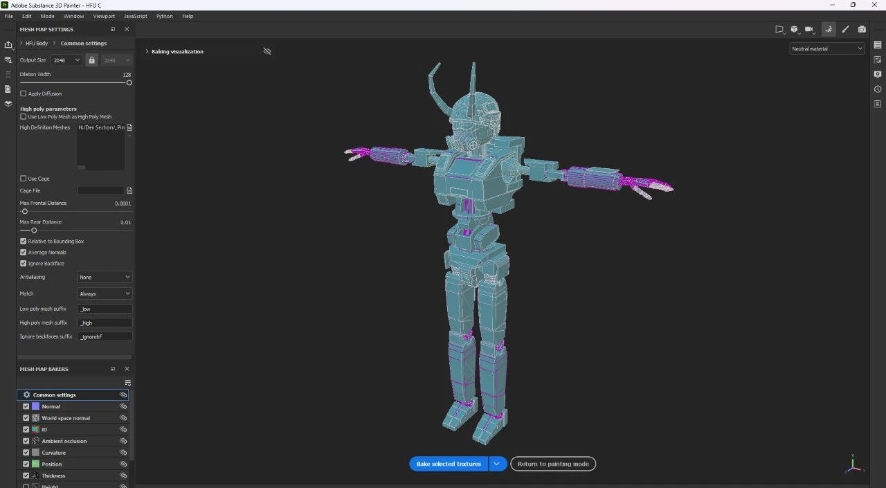The height and width of the screenshot is (488, 886).
Task: Click the output size lock icon
Action: [x=91, y=60]
